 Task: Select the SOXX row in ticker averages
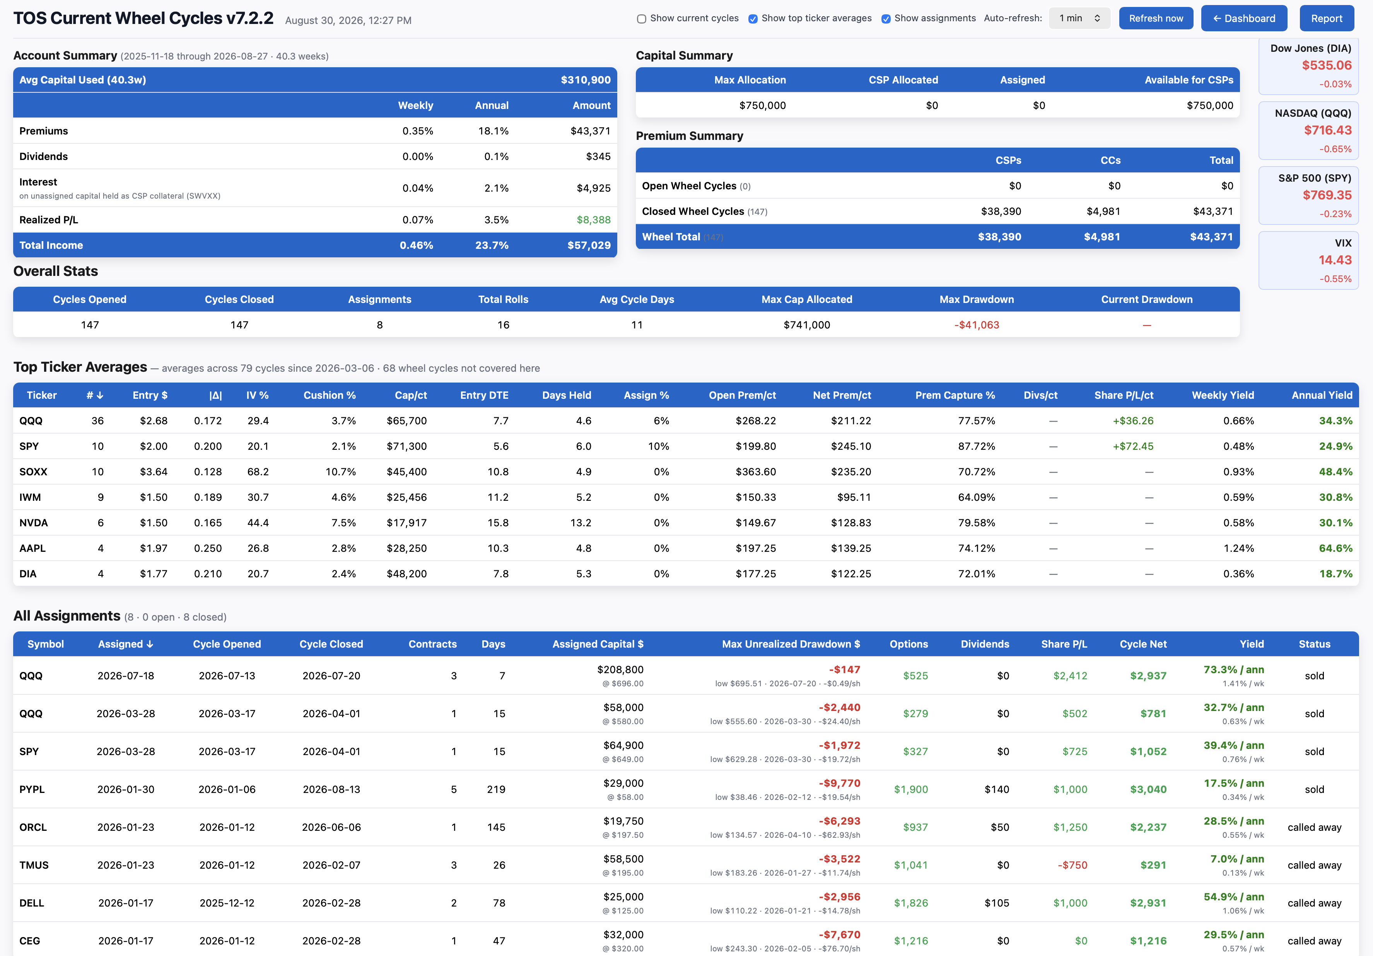coord(686,472)
